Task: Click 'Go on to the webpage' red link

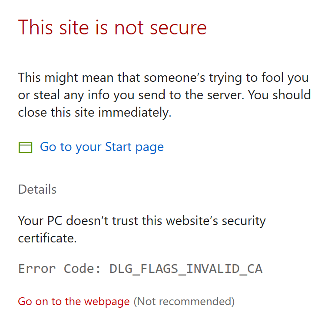Action: tap(74, 301)
